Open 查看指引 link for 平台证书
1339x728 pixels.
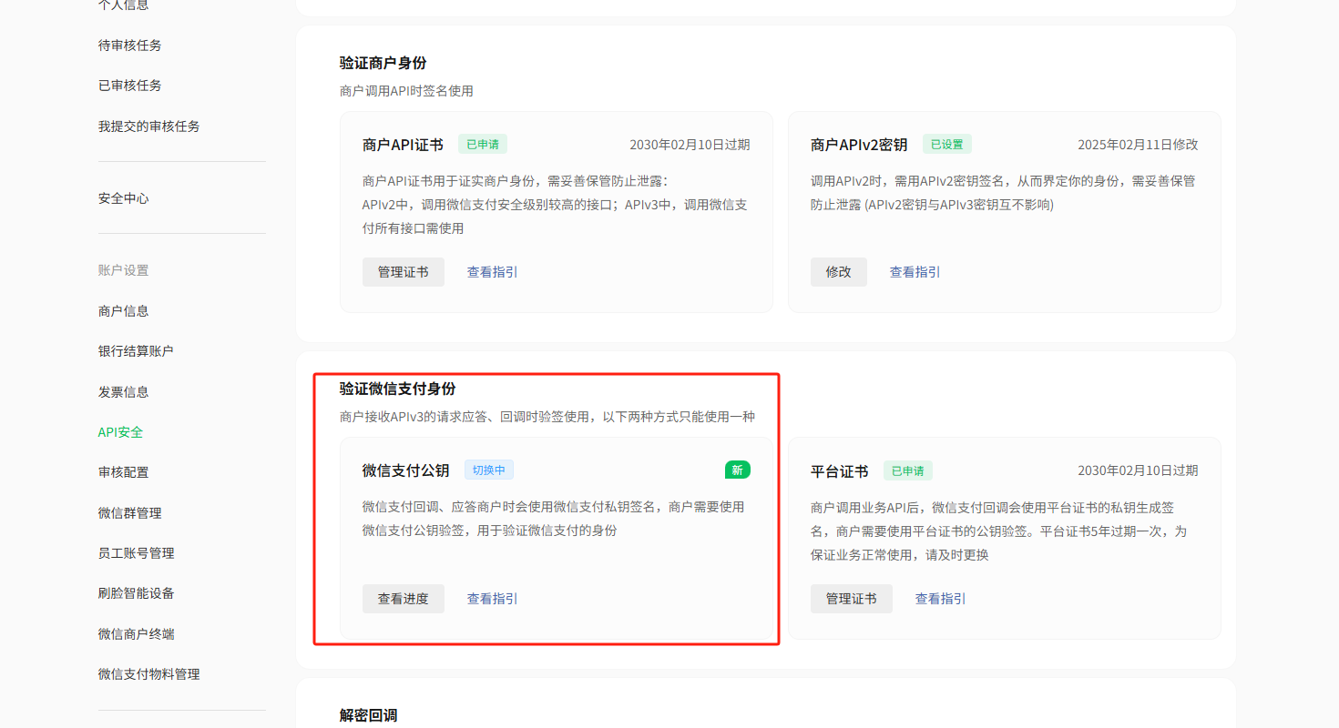coord(940,599)
